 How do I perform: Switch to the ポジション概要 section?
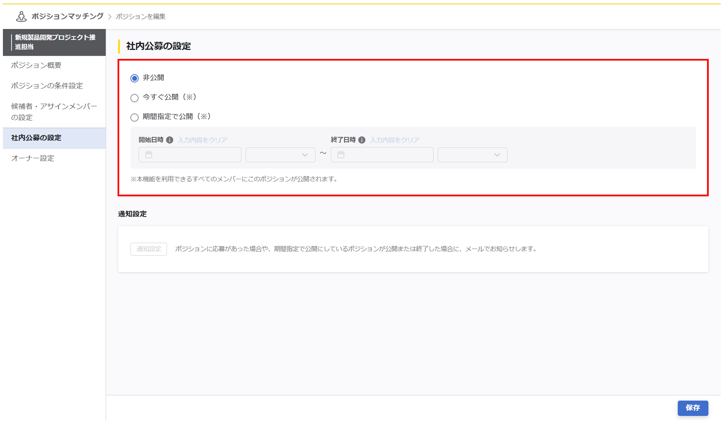(x=36, y=65)
